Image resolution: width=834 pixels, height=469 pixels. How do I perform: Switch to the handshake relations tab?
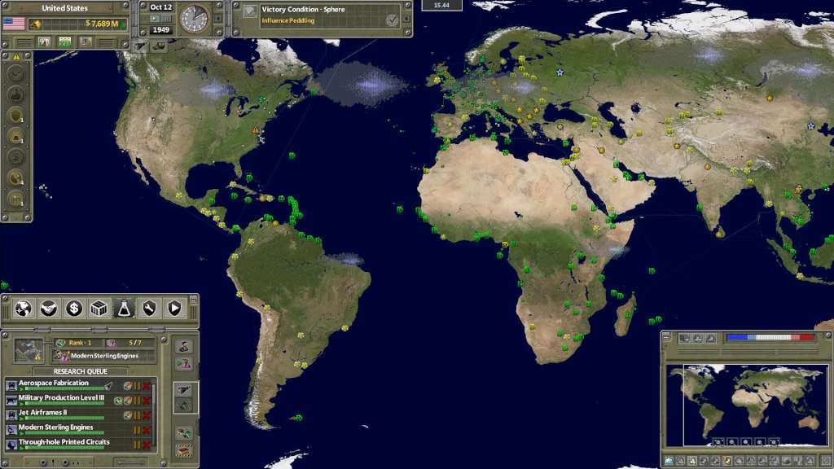click(48, 308)
